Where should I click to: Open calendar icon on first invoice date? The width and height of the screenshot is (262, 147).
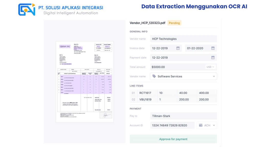178,48
